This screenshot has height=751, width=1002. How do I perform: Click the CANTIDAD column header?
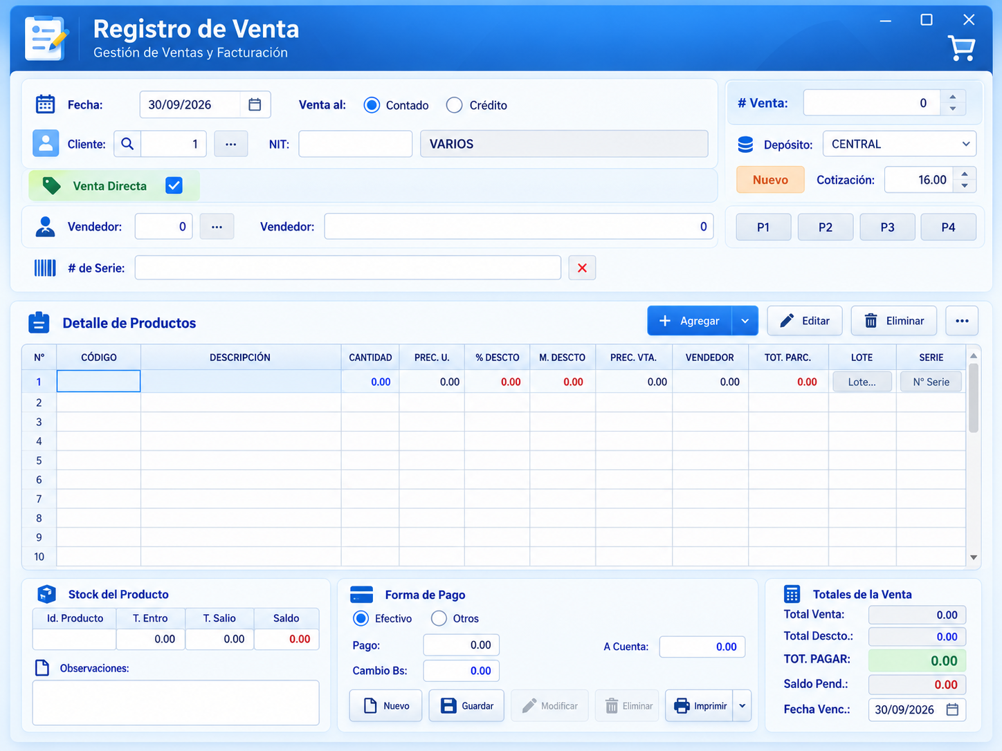click(370, 358)
